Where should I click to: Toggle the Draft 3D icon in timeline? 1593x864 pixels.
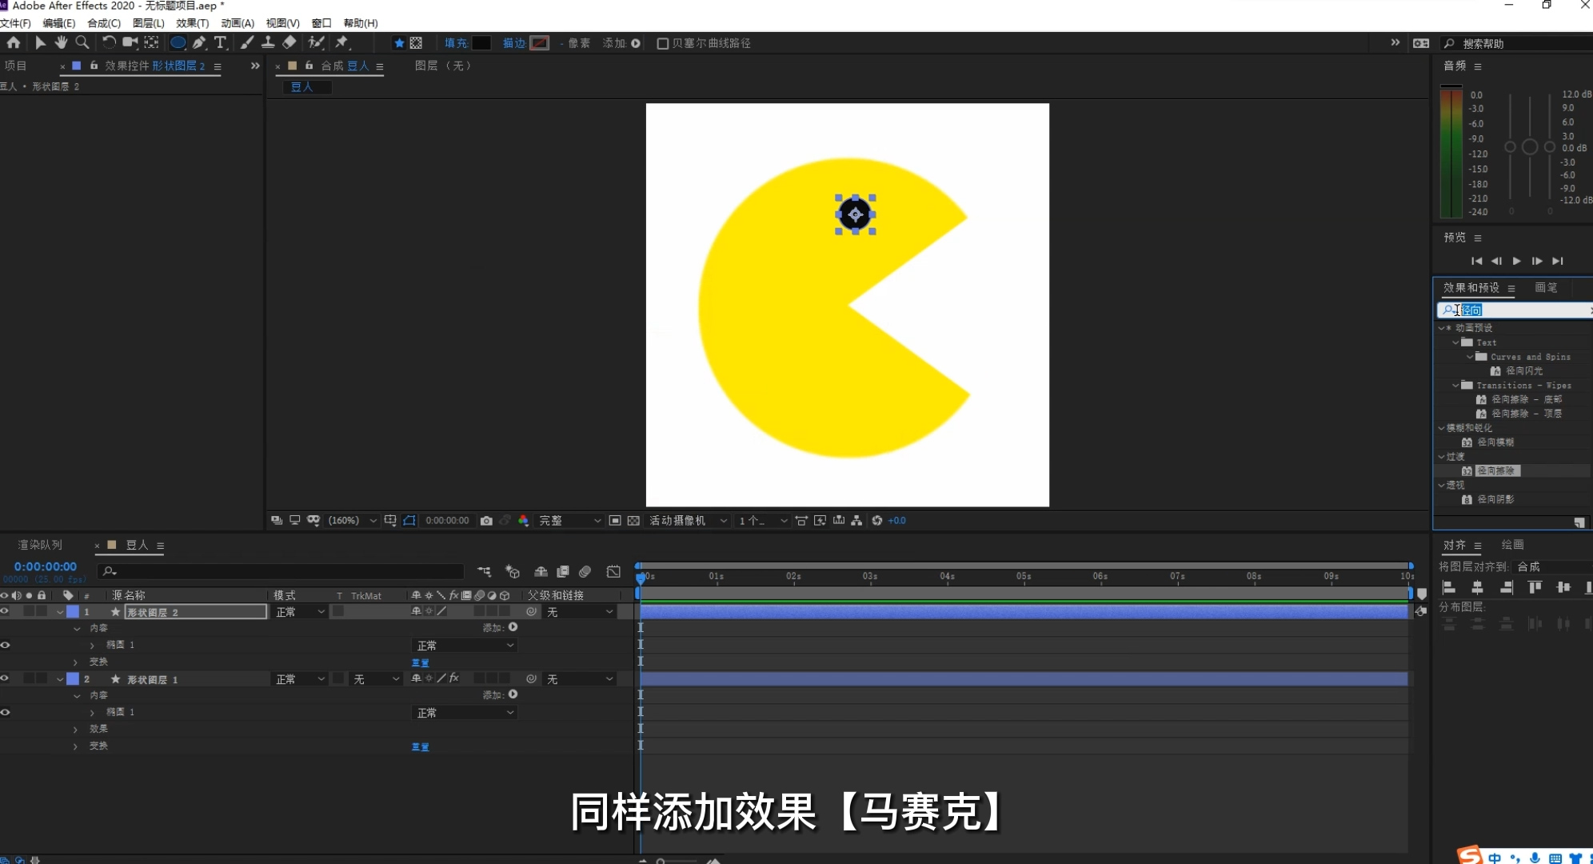click(x=513, y=571)
